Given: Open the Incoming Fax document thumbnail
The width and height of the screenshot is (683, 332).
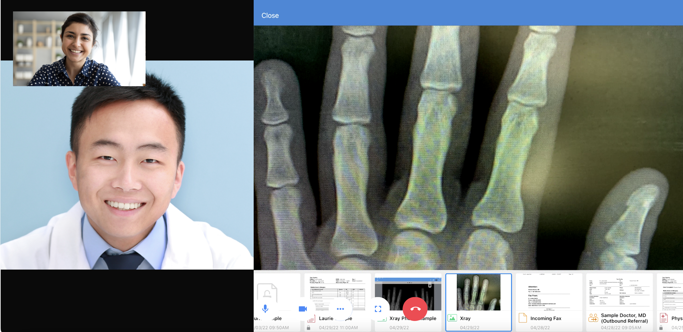Looking at the screenshot, I should pos(549,302).
